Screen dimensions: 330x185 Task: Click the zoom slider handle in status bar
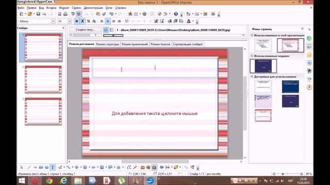(x=283, y=174)
